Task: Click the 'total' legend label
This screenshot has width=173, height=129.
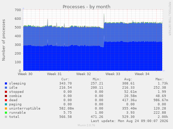Action: (x=14, y=117)
